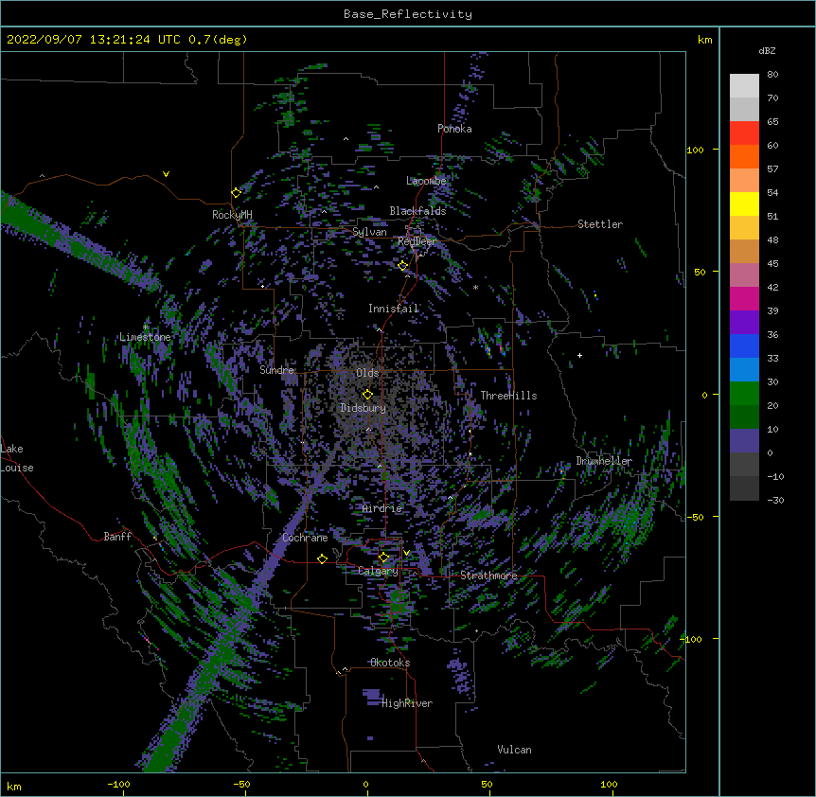Select the Lacombe city label
This screenshot has height=797, width=816.
(426, 181)
